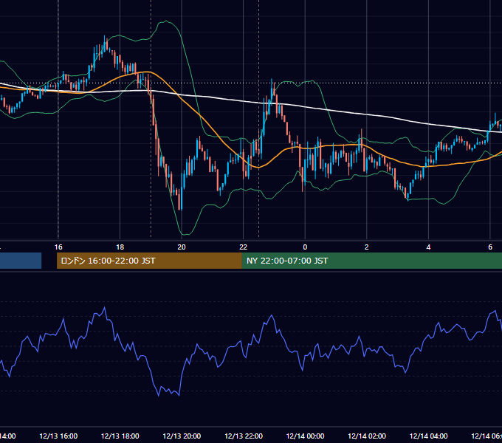This screenshot has height=443, width=502.
Task: Click the 12/13 20:00 date label
Action: click(x=182, y=436)
